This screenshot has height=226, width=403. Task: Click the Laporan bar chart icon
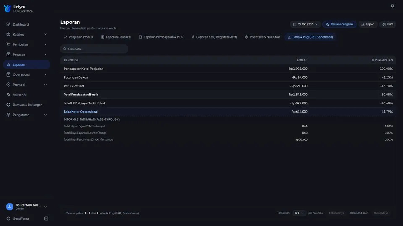8,64
